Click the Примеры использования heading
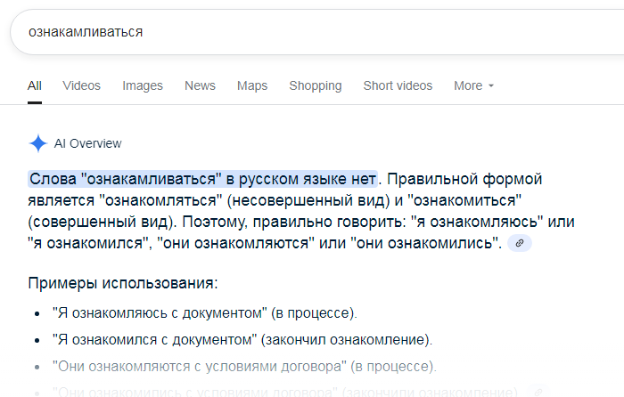624x397 pixels. 123,283
